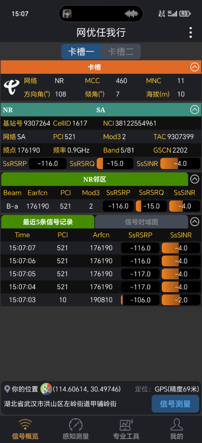Tap the China Telecom carrier logo
Image resolution: width=202 pixels, height=443 pixels.
click(x=12, y=87)
